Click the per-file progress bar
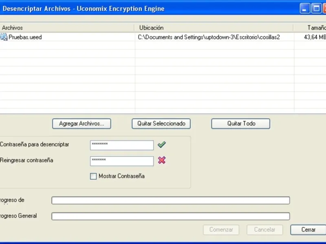The image size is (326, 244). [x=171, y=200]
